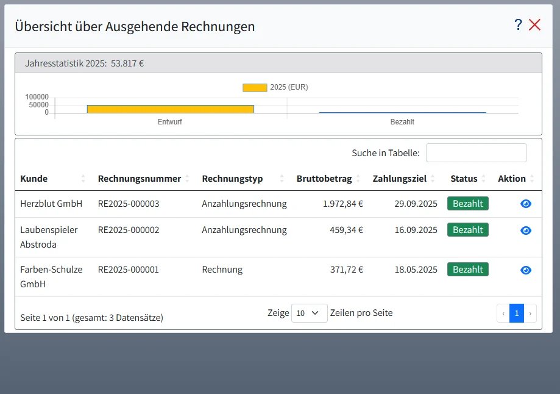Viewport: 560px width, 394px height.
Task: Click the yellow Entwurf bar in chart
Action: [x=170, y=109]
